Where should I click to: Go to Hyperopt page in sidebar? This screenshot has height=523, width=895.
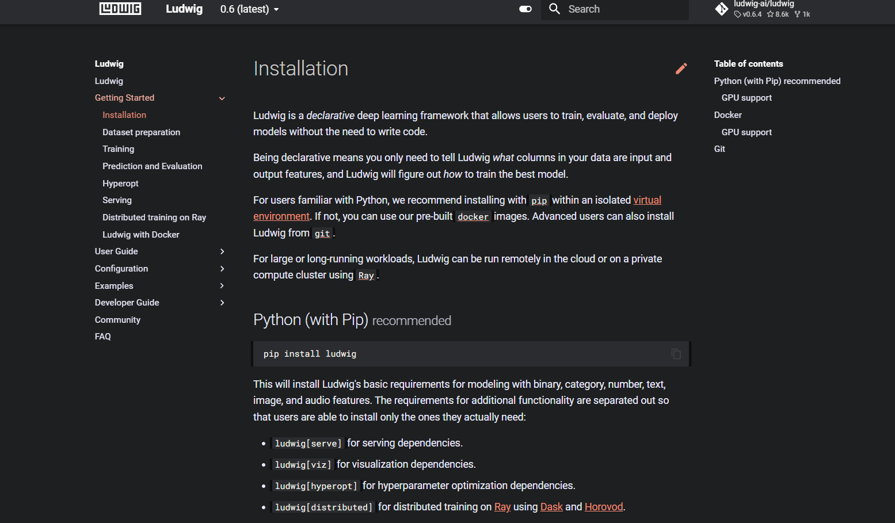click(120, 184)
